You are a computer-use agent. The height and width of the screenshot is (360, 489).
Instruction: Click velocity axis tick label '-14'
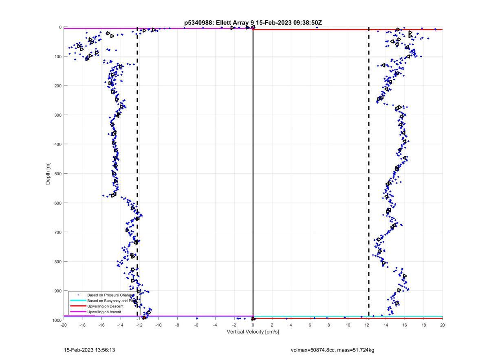tap(120, 325)
